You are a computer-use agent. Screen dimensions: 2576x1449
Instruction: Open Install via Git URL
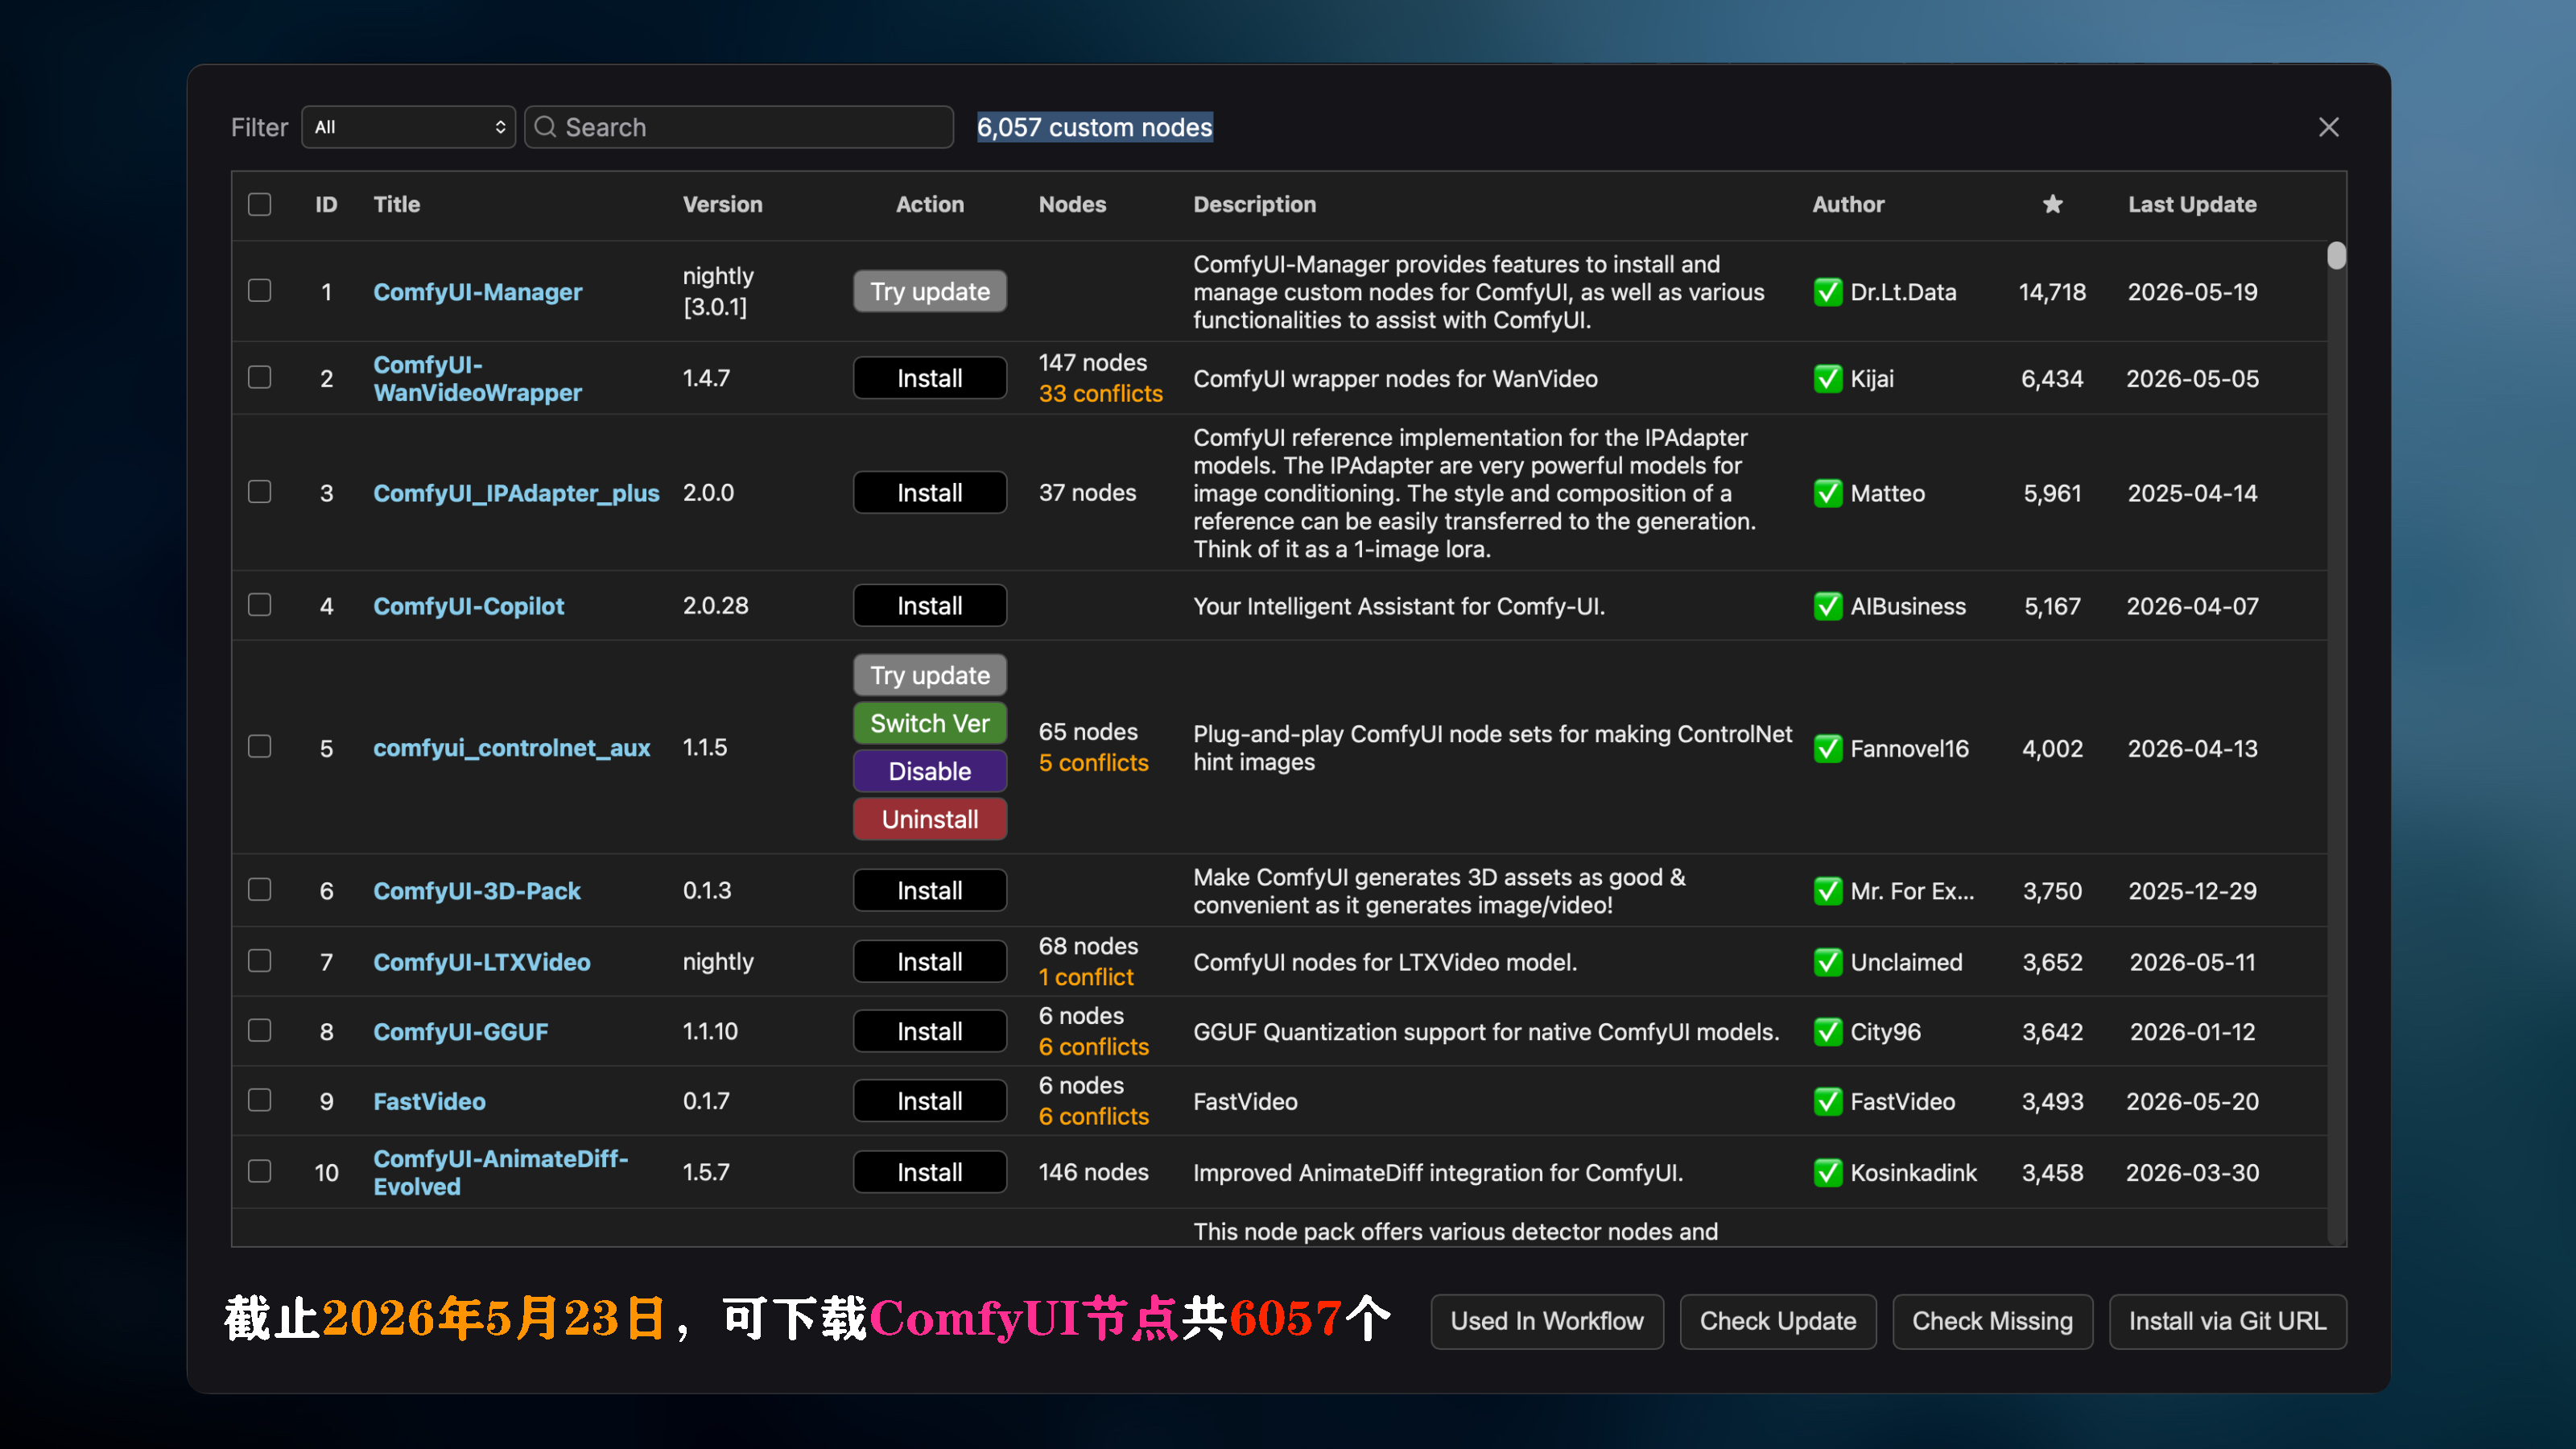pyautogui.click(x=2228, y=1321)
